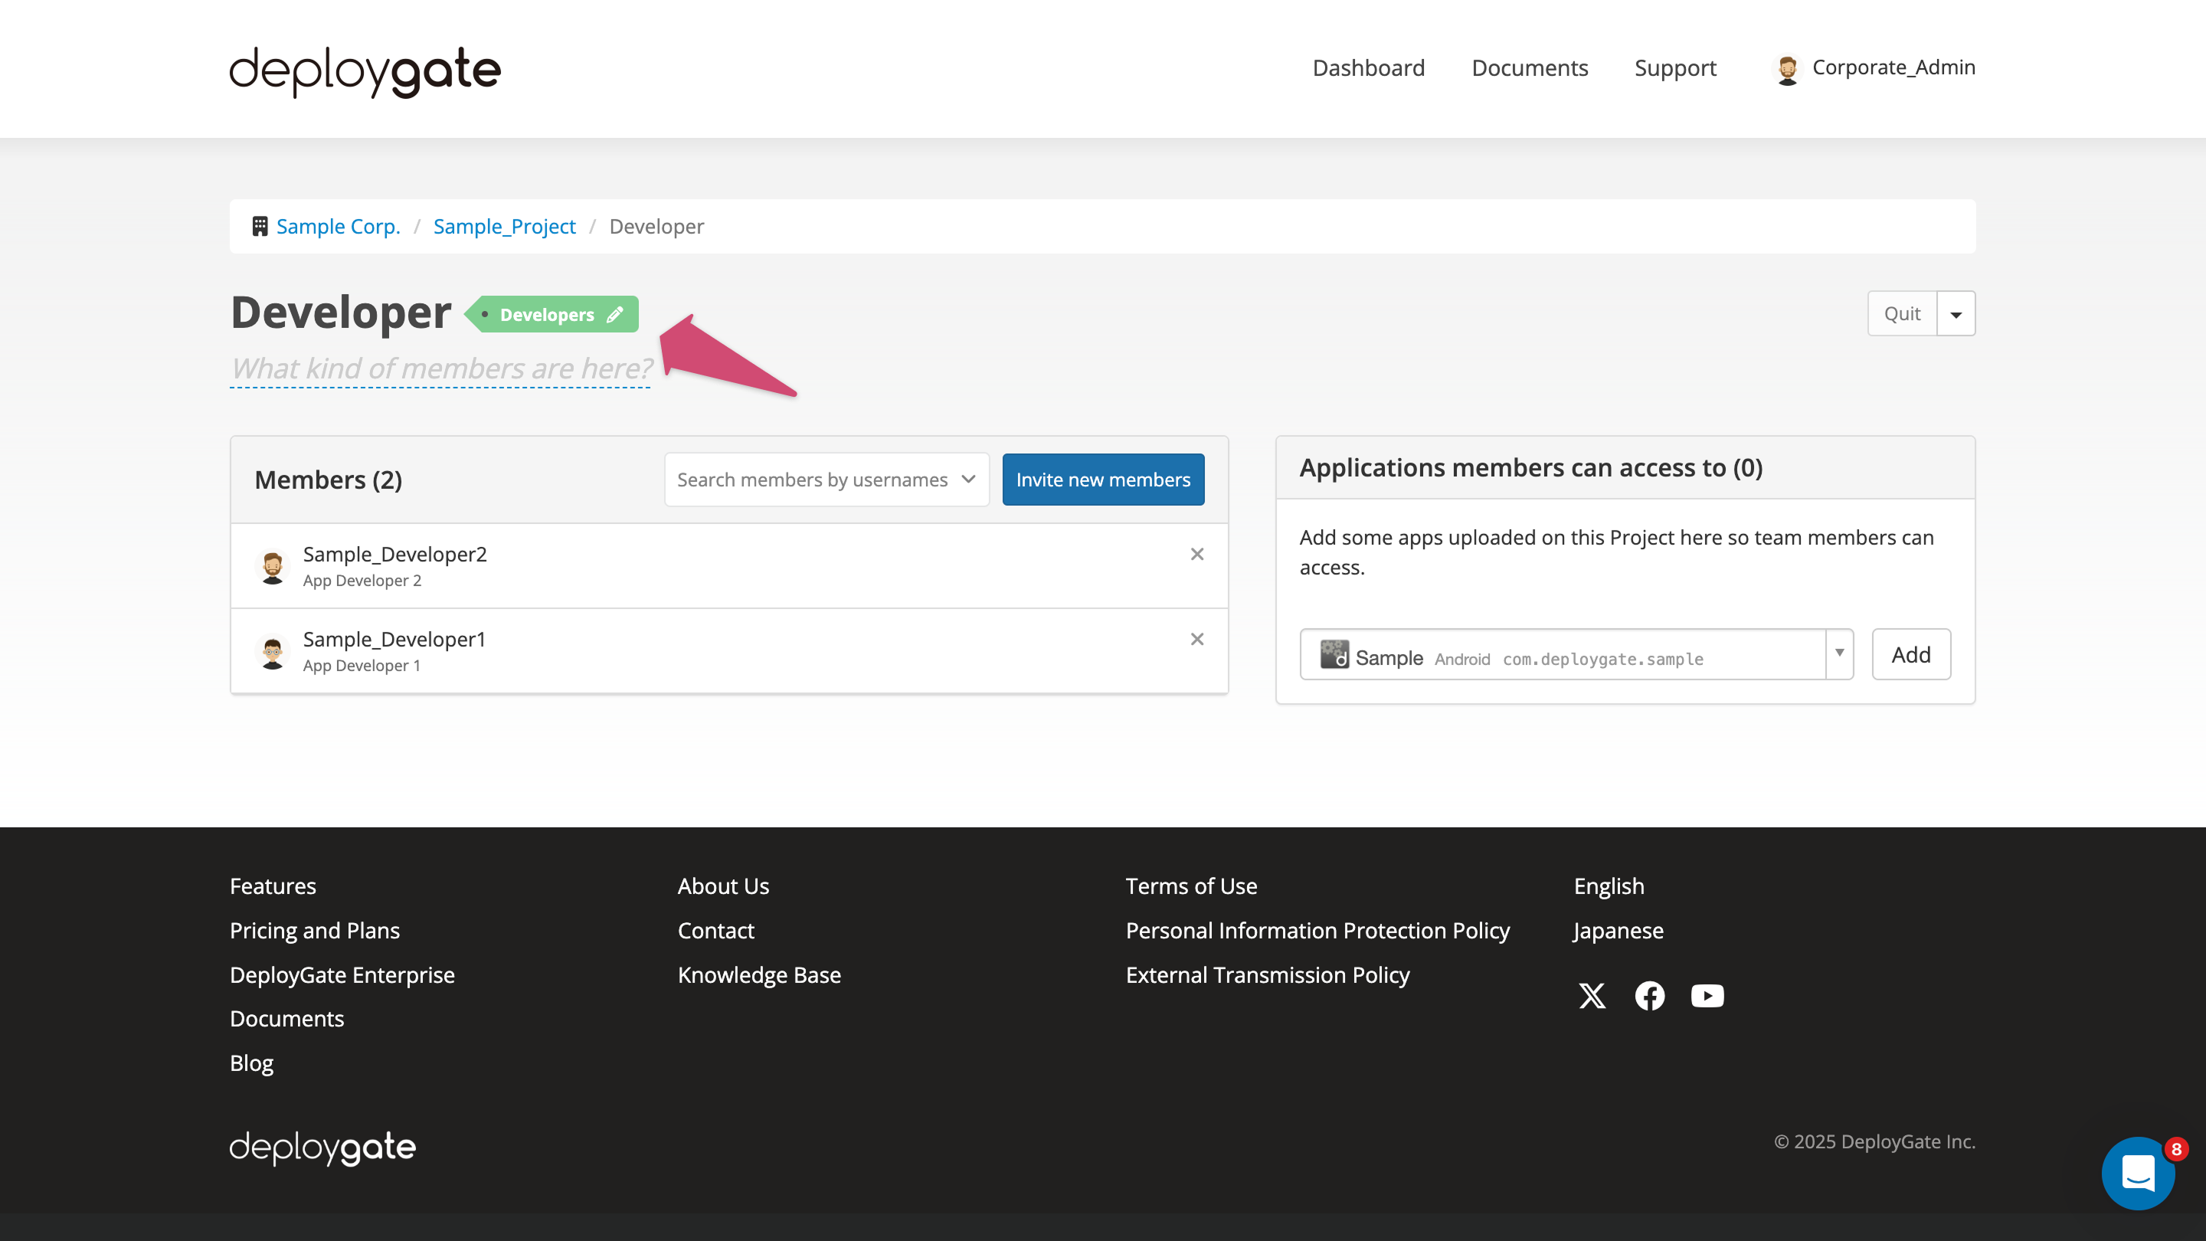Click the Add application button
The width and height of the screenshot is (2206, 1241).
(x=1910, y=654)
